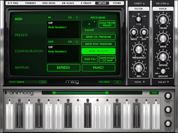This screenshot has width=178, height=133.
Task: Click the pin above the G3 key
Action: (156, 100)
